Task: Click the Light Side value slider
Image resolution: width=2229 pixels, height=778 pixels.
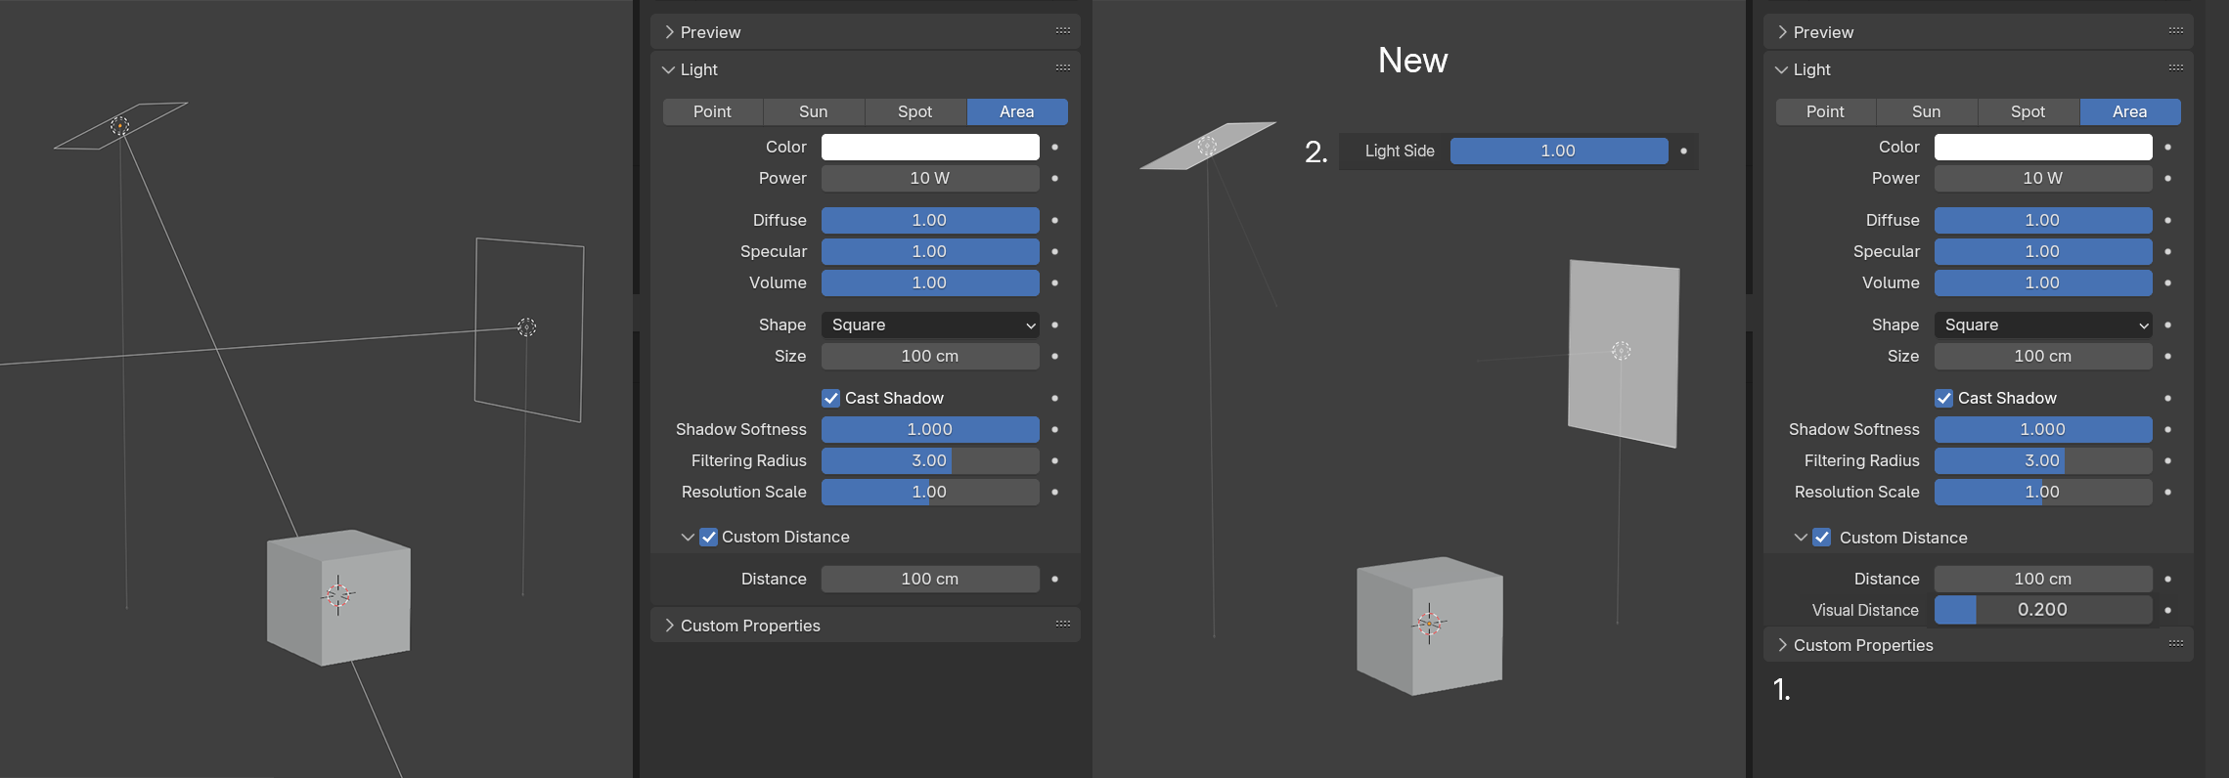Action: (1559, 151)
